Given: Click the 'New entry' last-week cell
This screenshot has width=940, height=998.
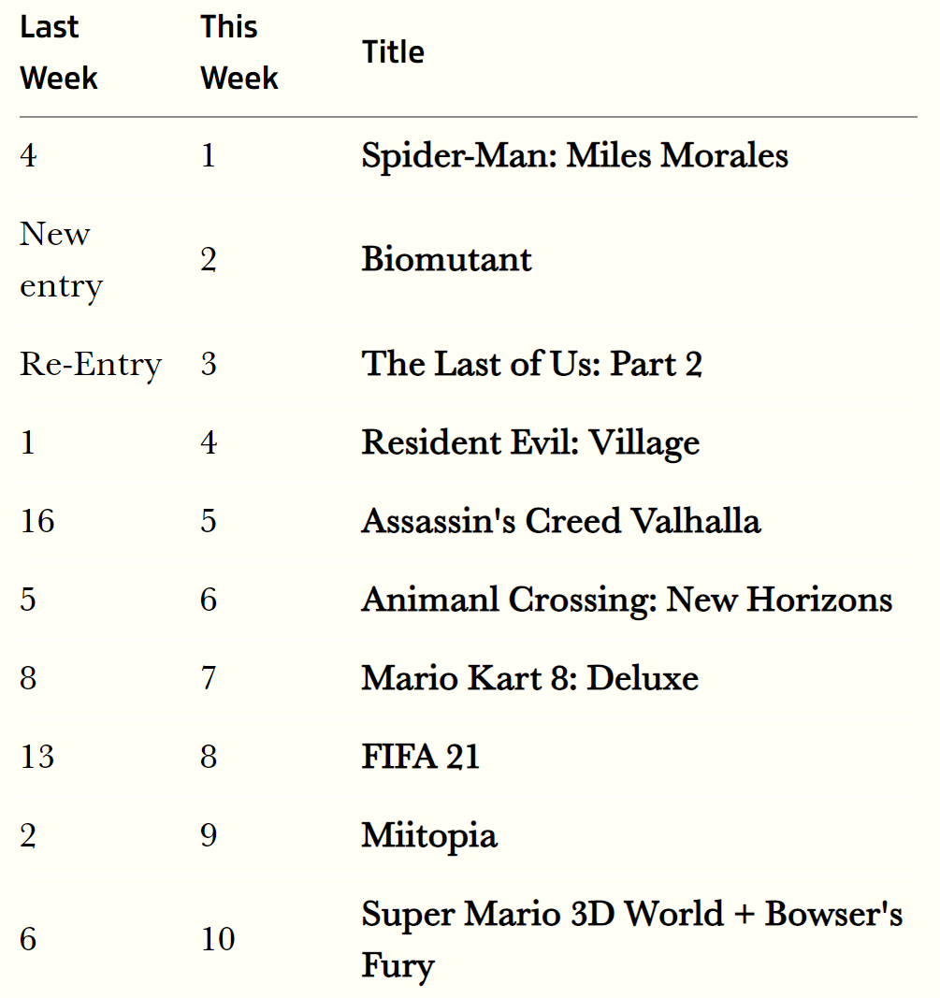Looking at the screenshot, I should point(61,260).
